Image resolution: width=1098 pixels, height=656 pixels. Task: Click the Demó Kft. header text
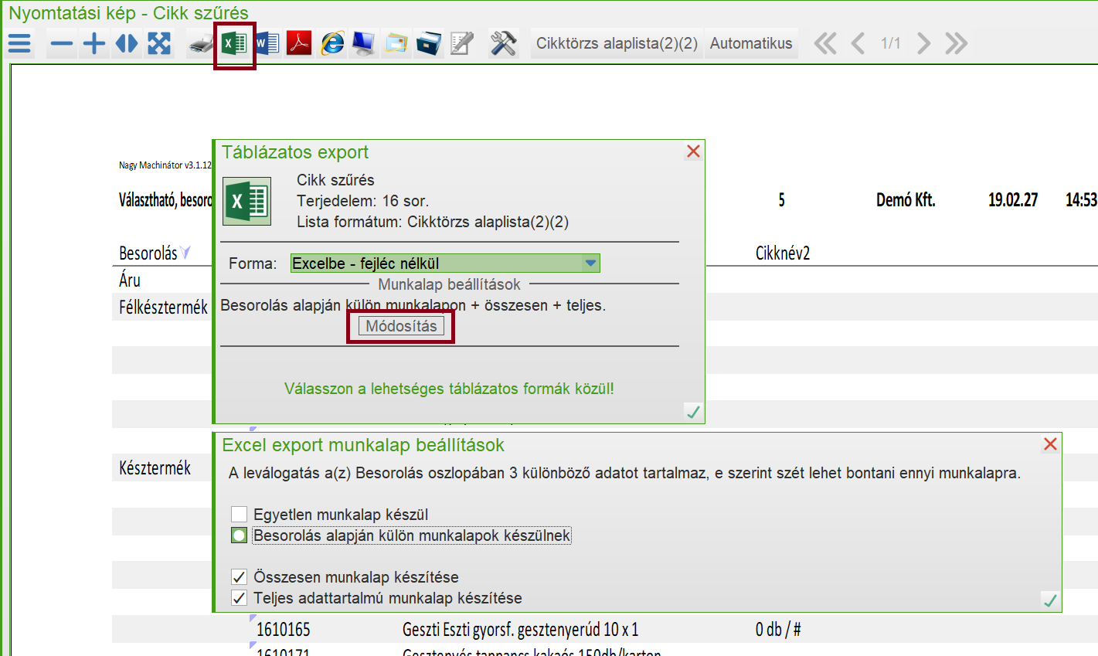point(906,200)
